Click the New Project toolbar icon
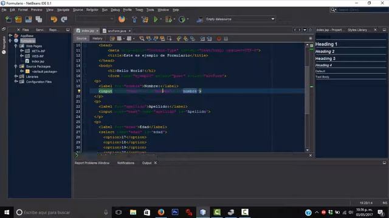389x218 pixels. click(18, 19)
